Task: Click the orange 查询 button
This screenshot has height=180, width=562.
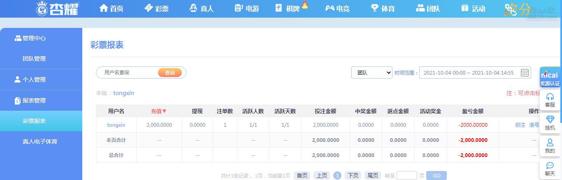Action: click(170, 73)
